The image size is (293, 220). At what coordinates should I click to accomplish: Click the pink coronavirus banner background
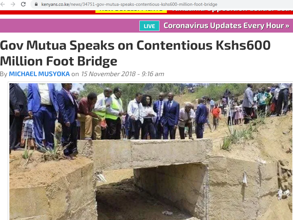pos(69,26)
